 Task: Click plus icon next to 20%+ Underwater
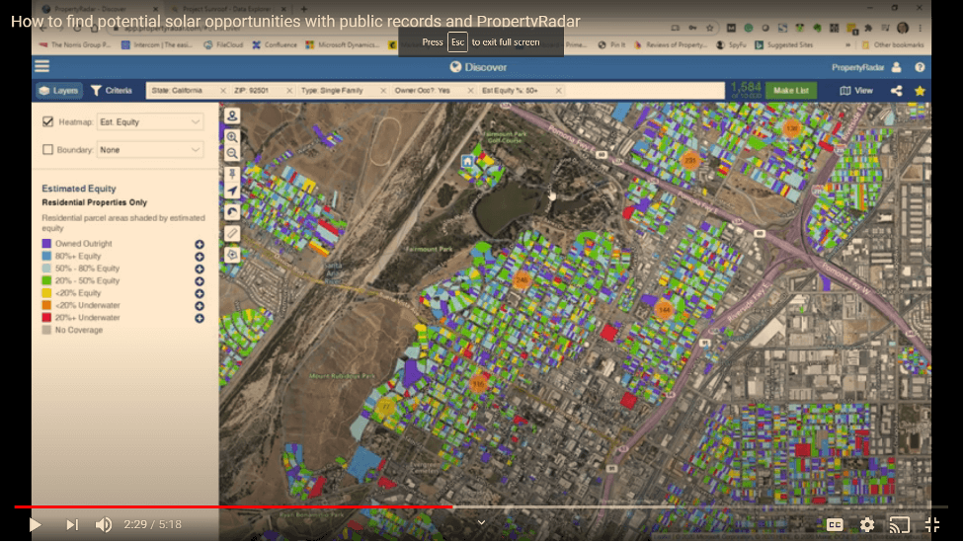click(200, 318)
